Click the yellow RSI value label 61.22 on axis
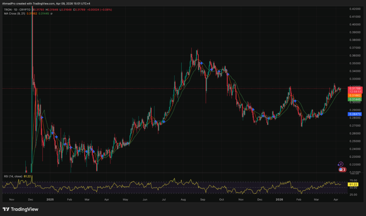Viewport: 366px width, 216px height. tap(353, 184)
